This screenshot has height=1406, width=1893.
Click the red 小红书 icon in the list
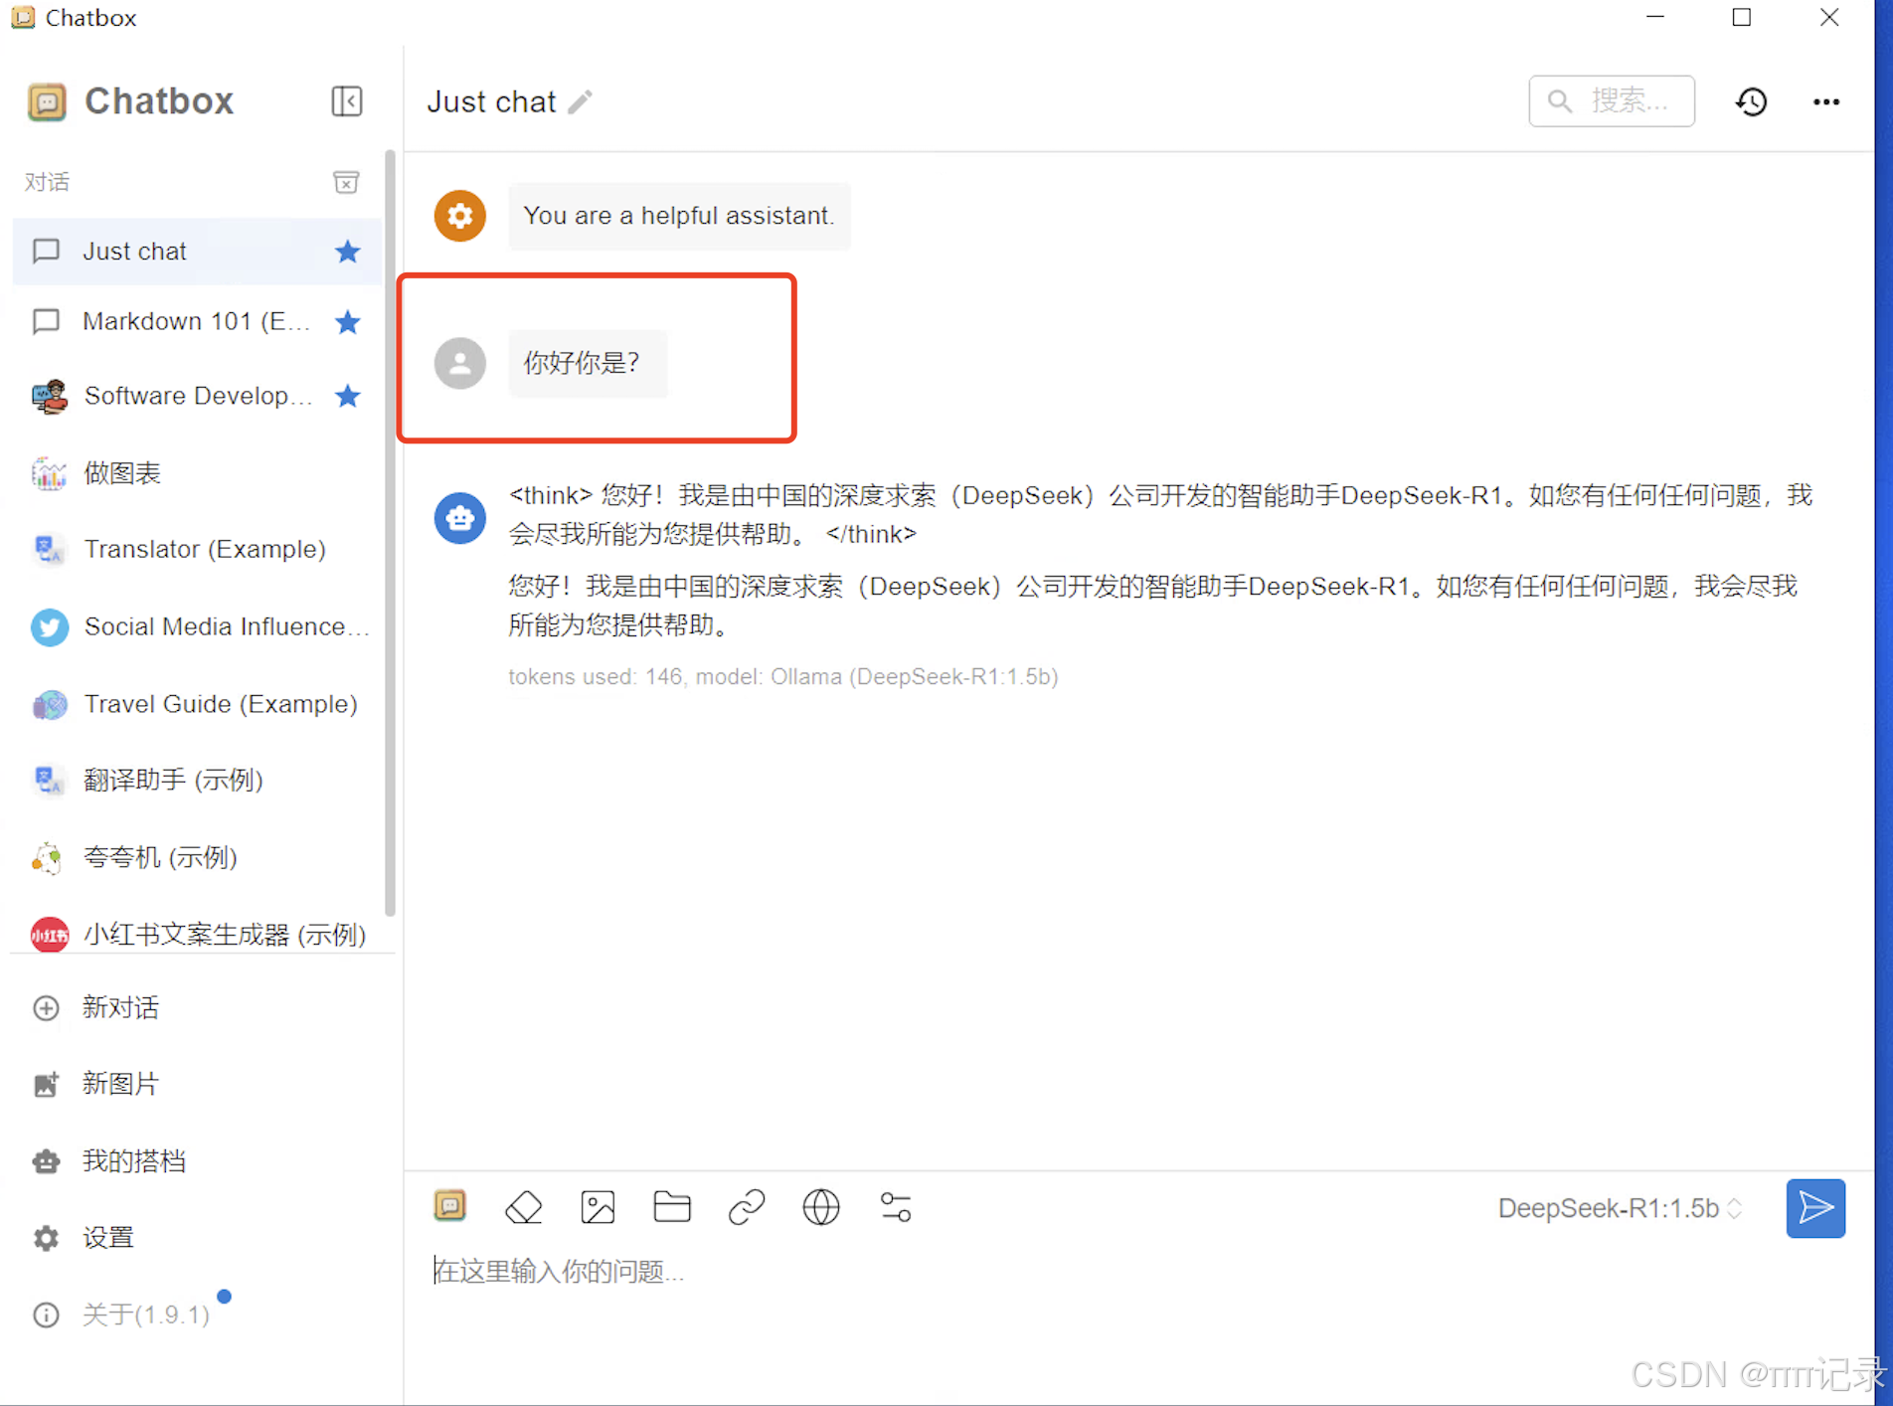[x=50, y=935]
